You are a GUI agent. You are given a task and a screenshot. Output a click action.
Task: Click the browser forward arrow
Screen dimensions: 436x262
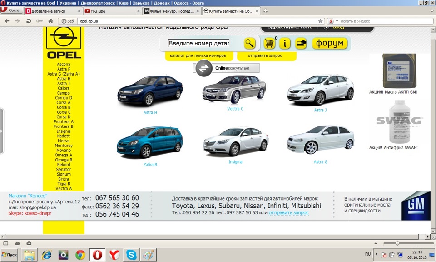(18, 21)
